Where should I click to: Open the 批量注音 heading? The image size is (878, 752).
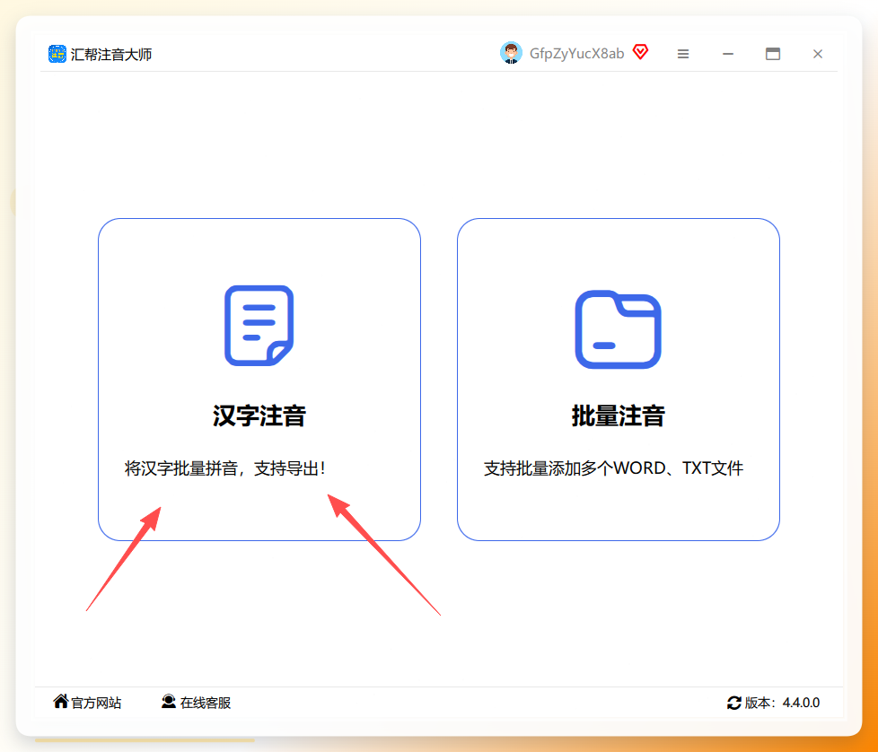(619, 415)
